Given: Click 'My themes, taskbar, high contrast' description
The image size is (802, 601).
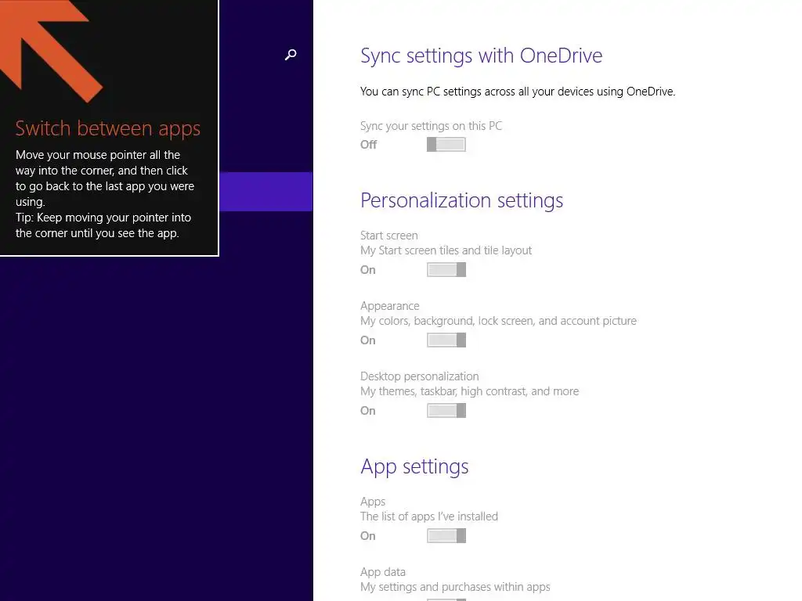Looking at the screenshot, I should (x=470, y=391).
